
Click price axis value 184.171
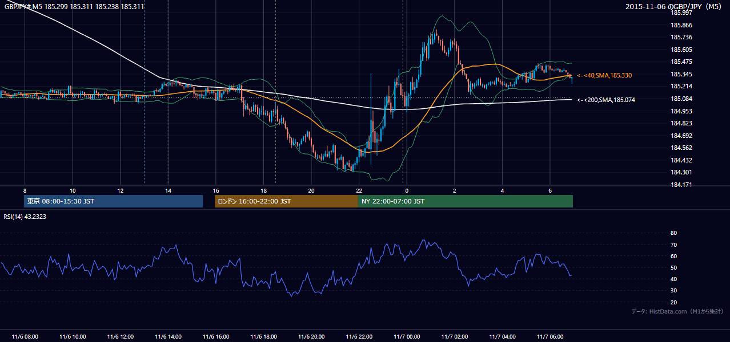681,185
